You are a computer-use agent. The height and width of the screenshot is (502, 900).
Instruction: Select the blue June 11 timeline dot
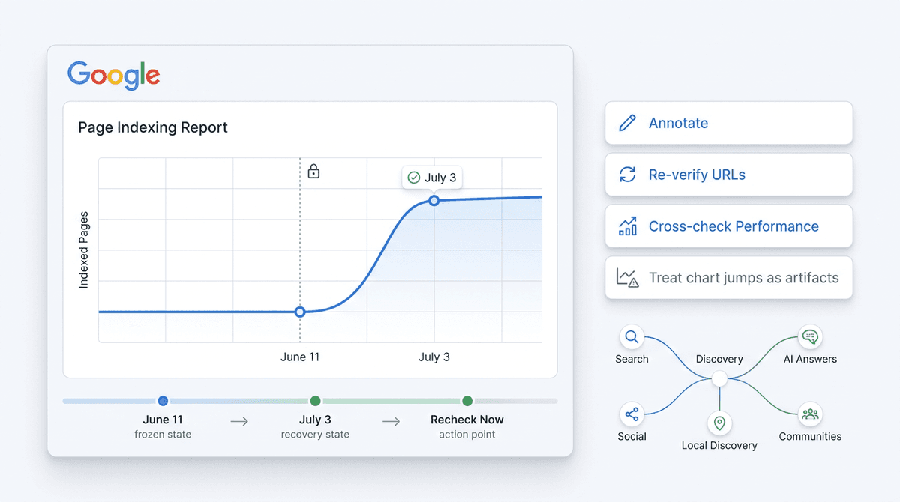[163, 401]
